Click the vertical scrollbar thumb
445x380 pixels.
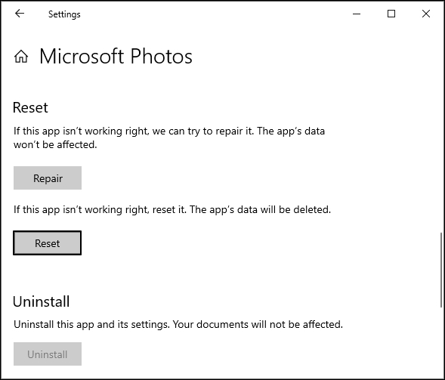[x=441, y=270]
